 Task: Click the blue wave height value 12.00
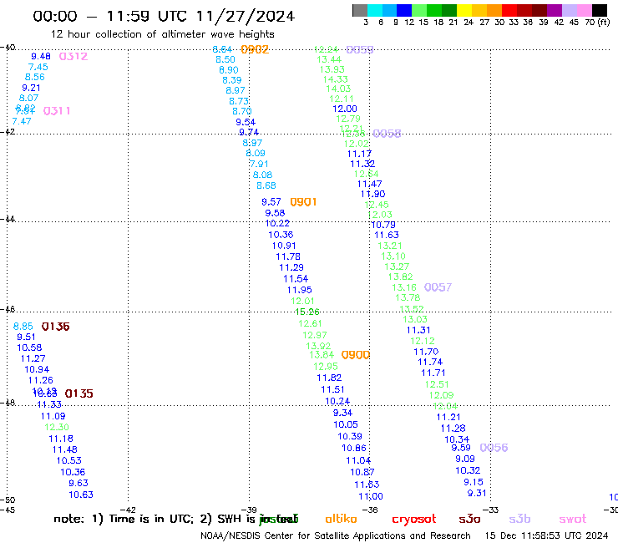click(x=344, y=109)
